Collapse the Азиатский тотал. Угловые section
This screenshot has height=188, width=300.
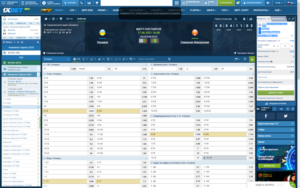click(x=252, y=74)
